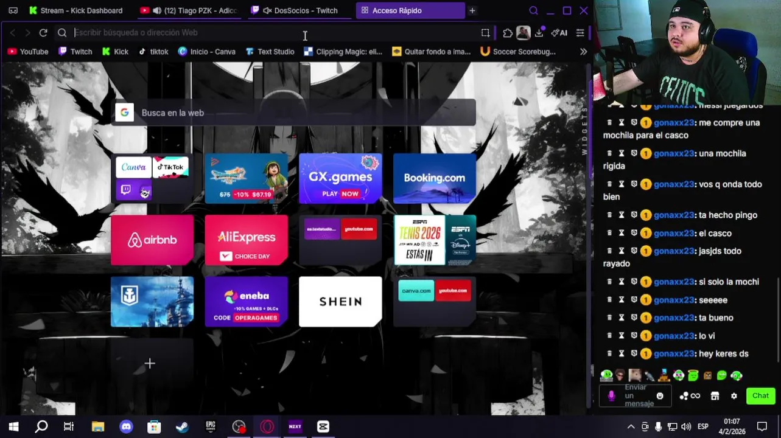Screen dimensions: 781x438
Task: Select the Acceso Rápido tab
Action: coord(410,10)
